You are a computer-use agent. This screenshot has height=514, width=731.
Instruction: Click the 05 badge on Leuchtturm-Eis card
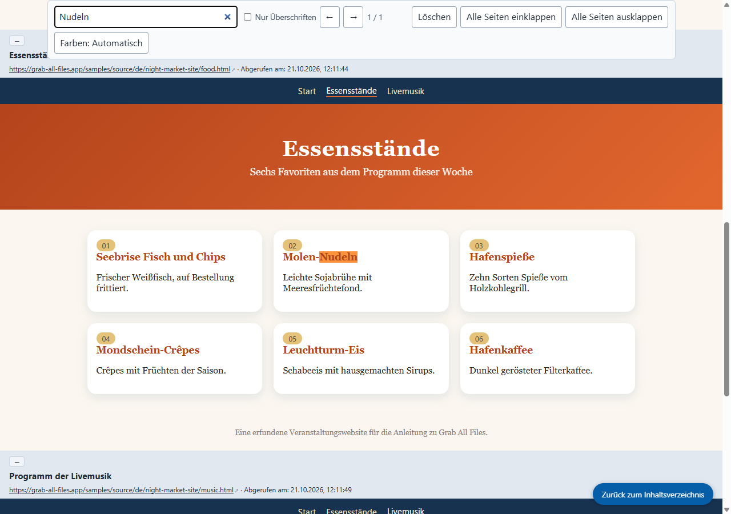pos(292,339)
